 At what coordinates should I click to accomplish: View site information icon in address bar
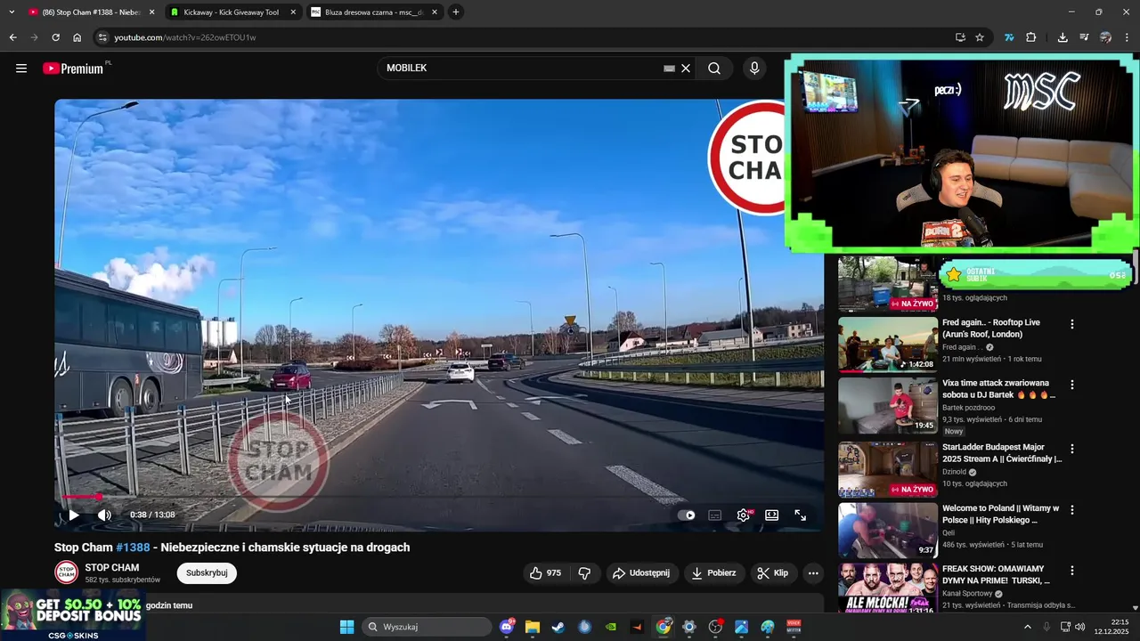(102, 37)
